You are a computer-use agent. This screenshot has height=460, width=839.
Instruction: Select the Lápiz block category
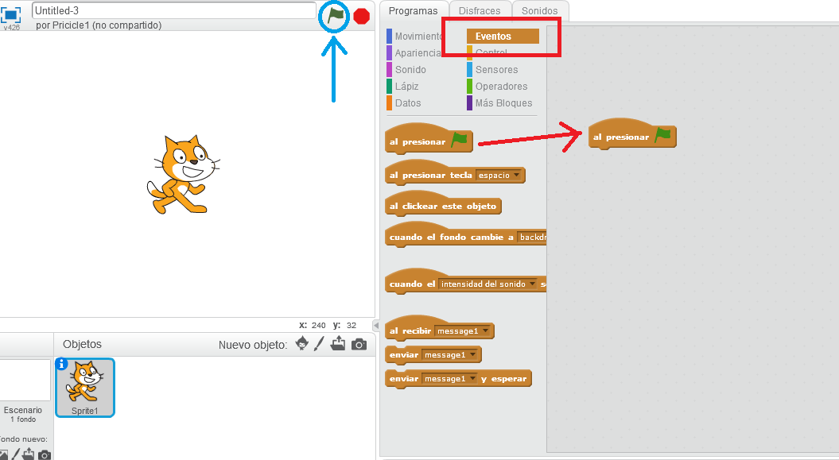(x=403, y=86)
